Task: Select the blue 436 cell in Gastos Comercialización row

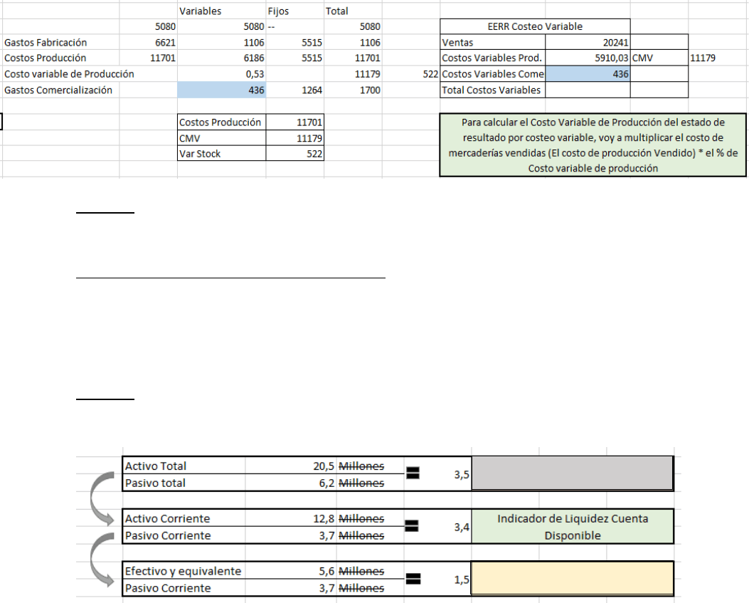Action: tap(221, 90)
